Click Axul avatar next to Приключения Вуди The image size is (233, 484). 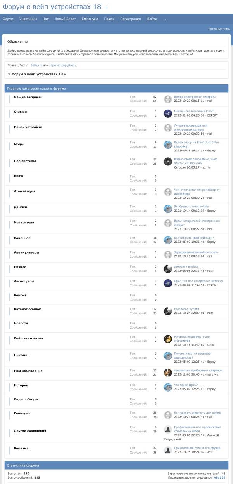[168, 450]
